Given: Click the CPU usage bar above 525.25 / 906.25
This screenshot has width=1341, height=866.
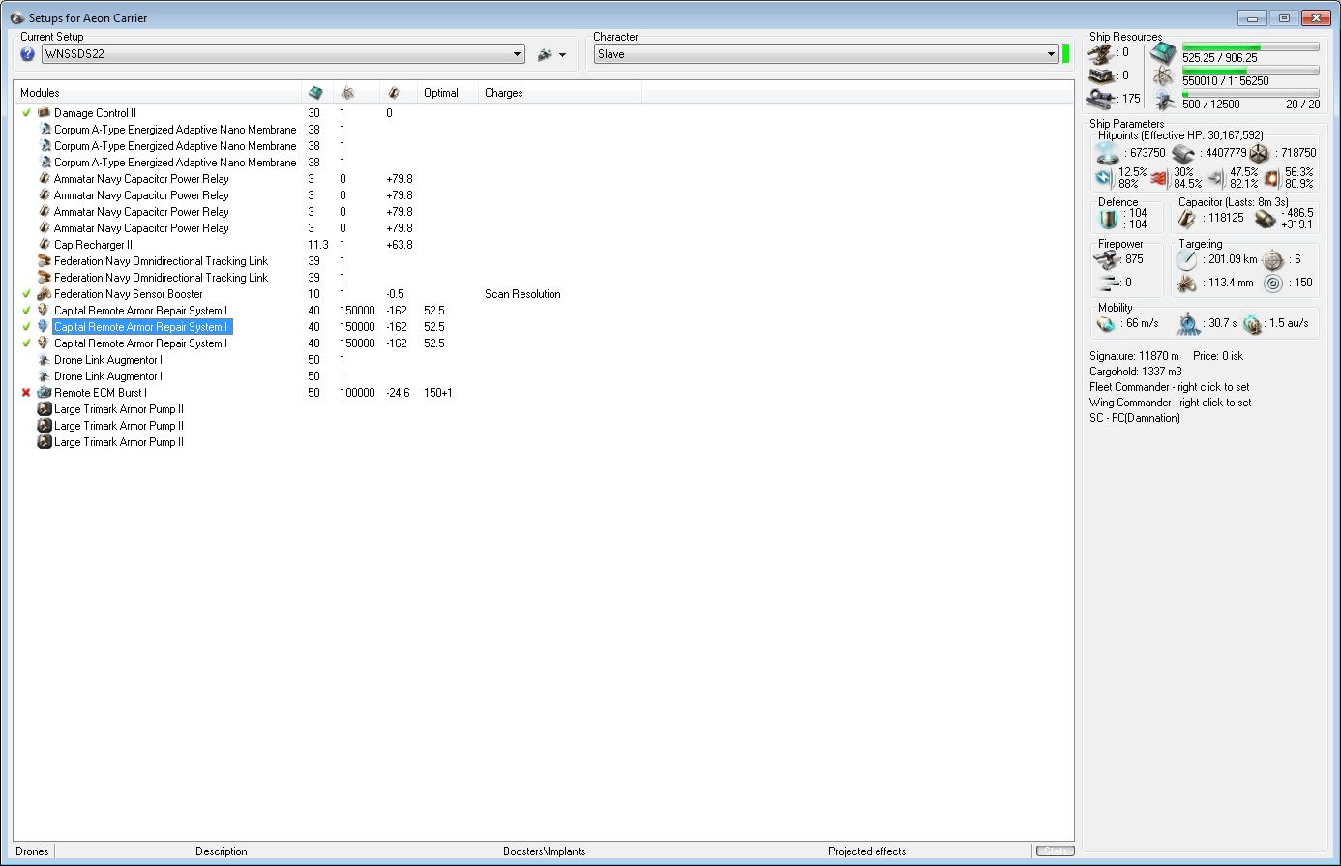Looking at the screenshot, I should 1250,47.
